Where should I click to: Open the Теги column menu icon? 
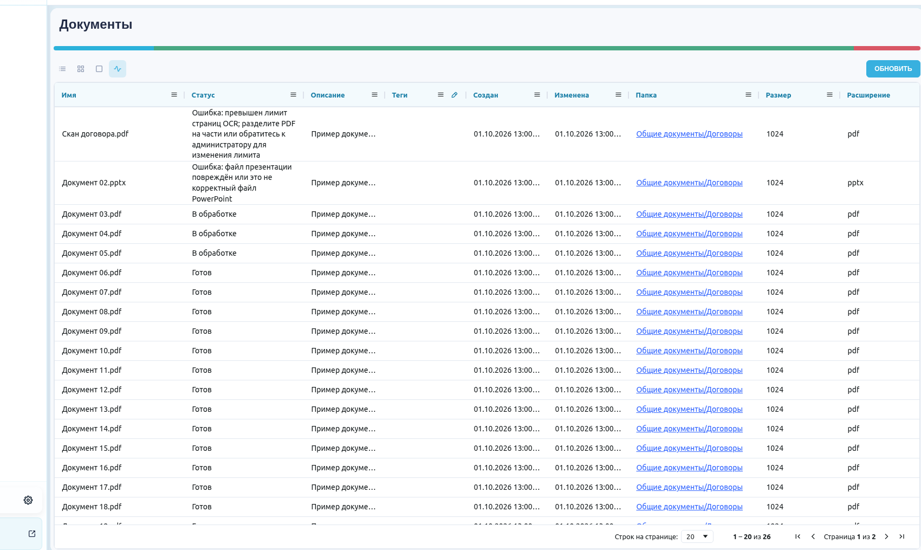pos(440,95)
